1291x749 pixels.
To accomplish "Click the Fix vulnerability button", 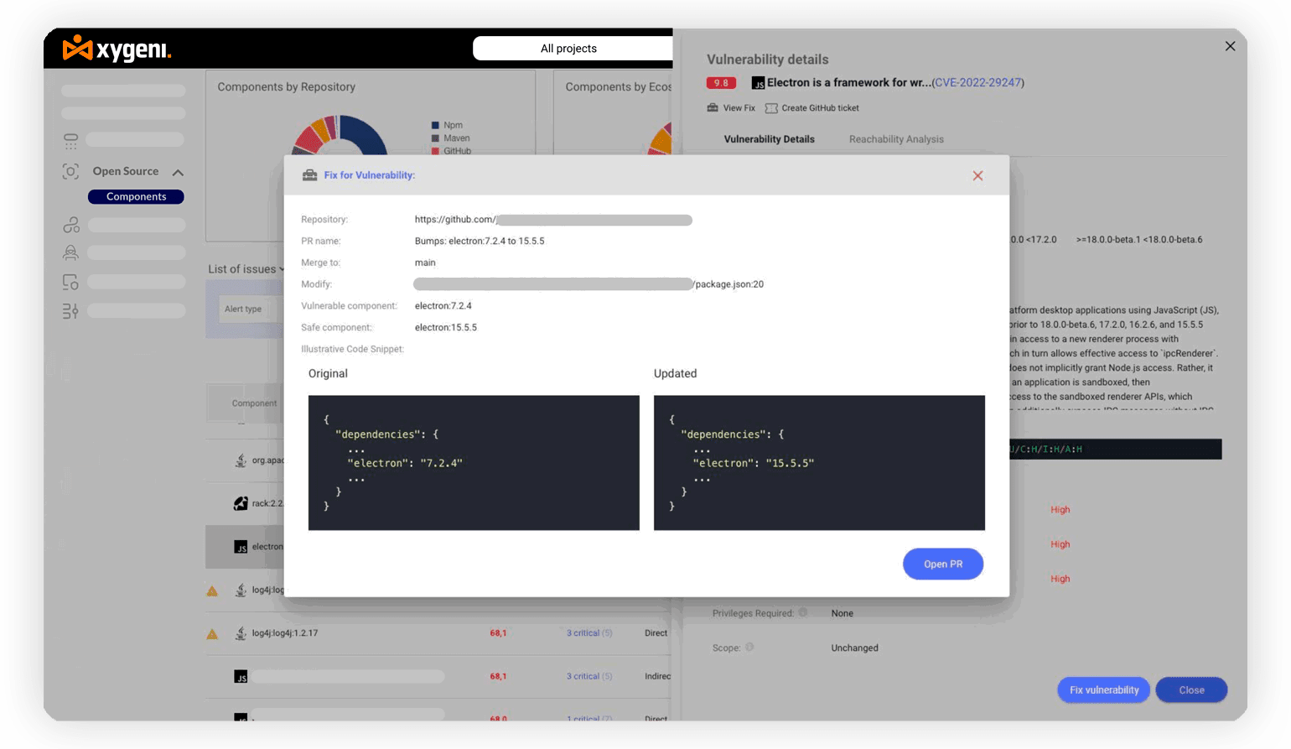I will coord(1103,690).
